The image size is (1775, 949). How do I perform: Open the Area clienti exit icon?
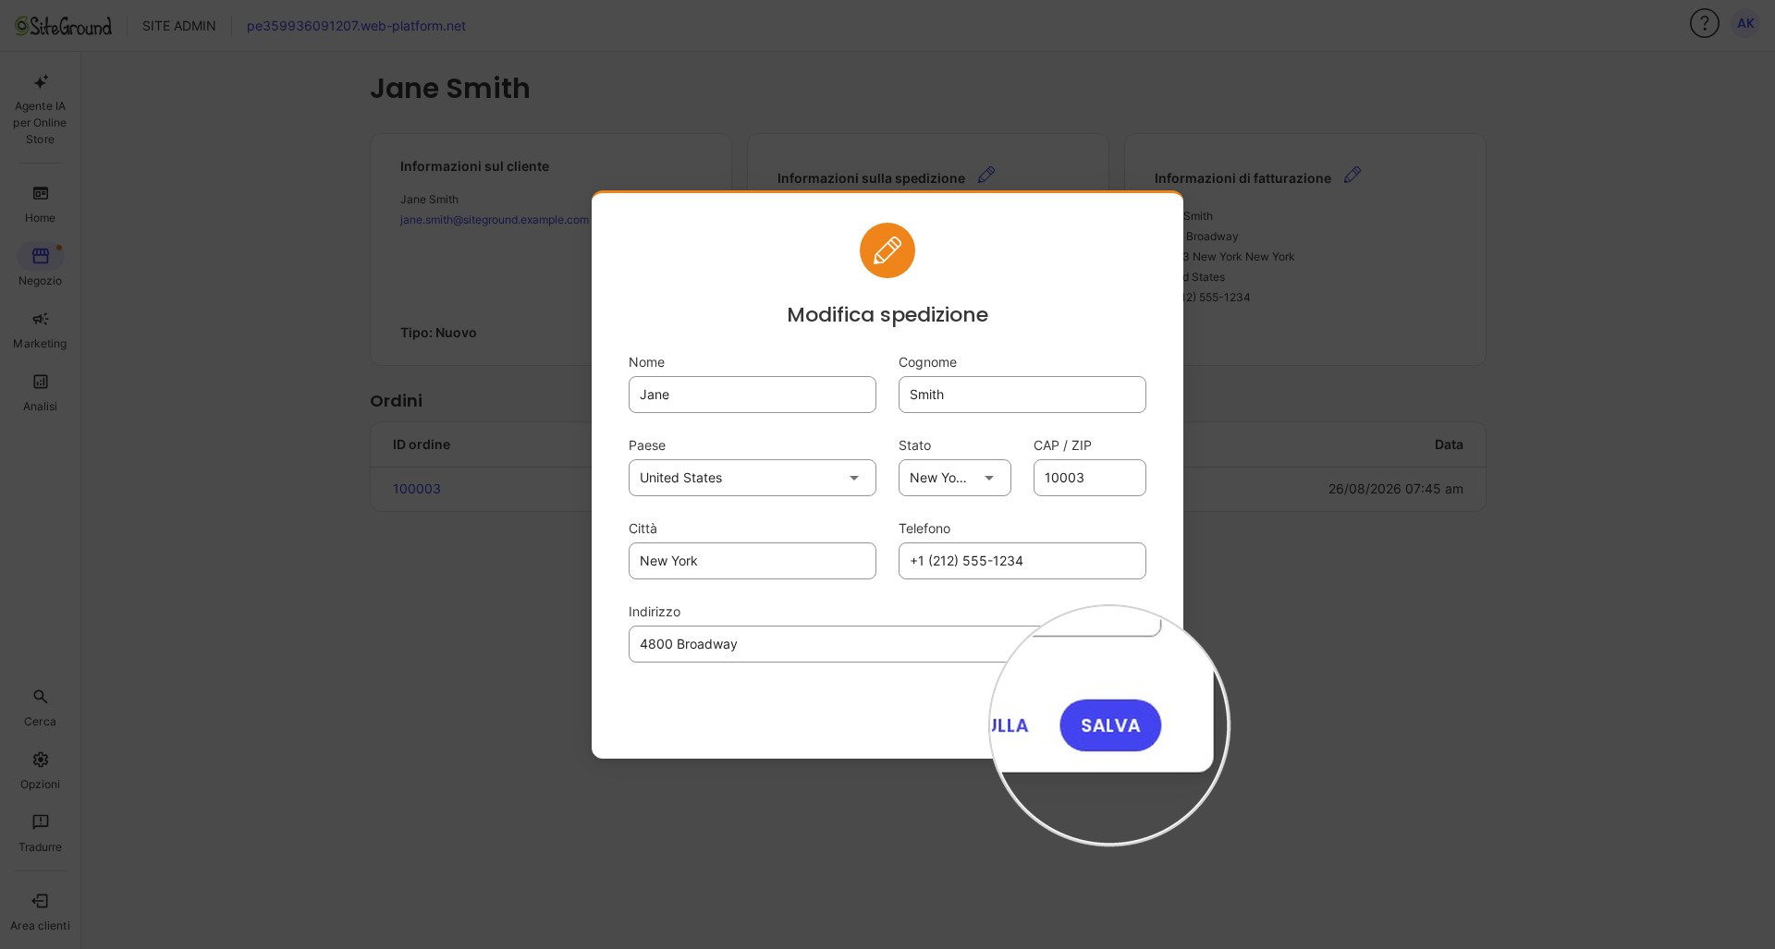click(41, 901)
